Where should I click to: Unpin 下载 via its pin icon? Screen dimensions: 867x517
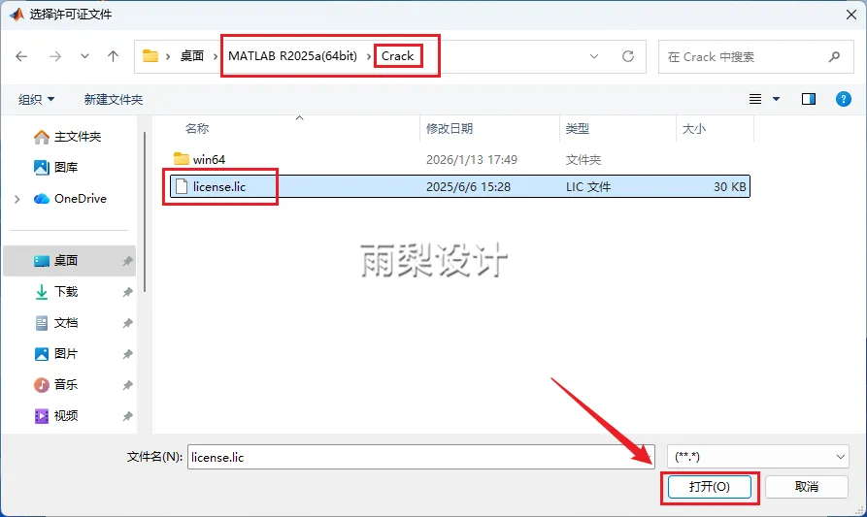[128, 292]
